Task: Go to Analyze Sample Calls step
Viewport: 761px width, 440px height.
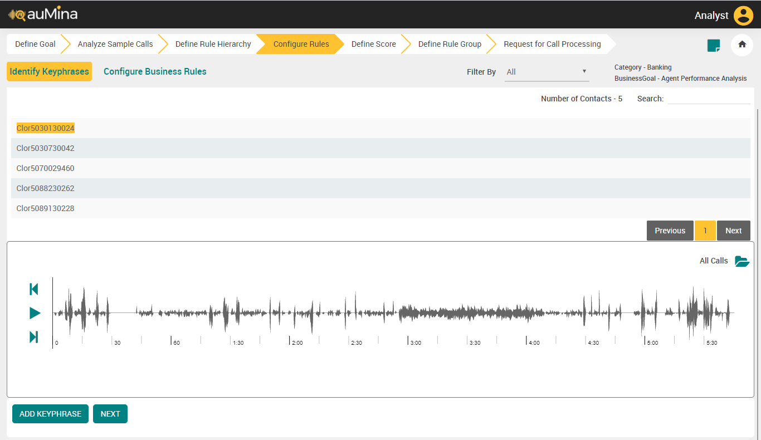Action: 115,44
